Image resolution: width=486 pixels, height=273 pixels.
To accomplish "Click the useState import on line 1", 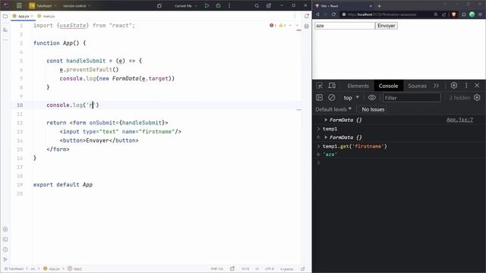I will pos(73,25).
